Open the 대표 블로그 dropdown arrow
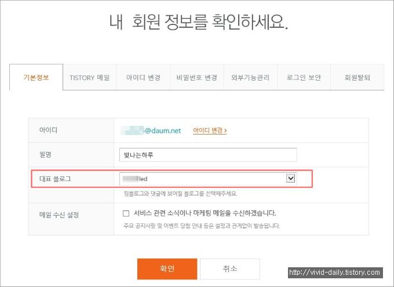 290,179
